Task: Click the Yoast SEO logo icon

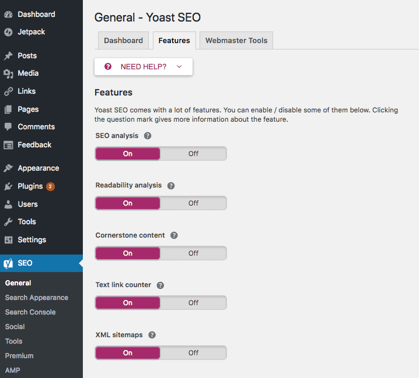Action: pyautogui.click(x=8, y=264)
